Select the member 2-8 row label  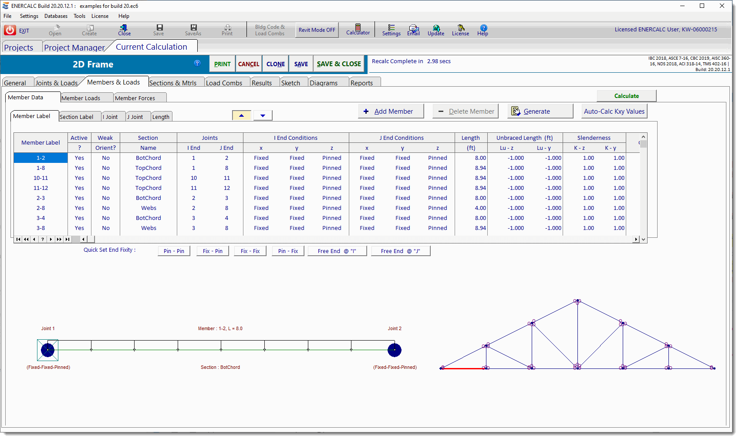tap(40, 208)
